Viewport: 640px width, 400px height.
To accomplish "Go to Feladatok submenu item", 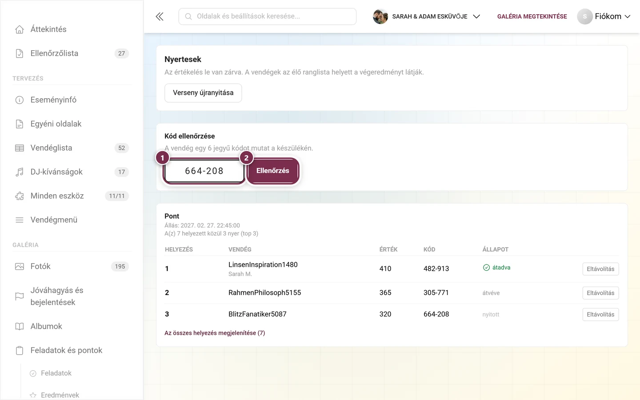I will [x=56, y=373].
